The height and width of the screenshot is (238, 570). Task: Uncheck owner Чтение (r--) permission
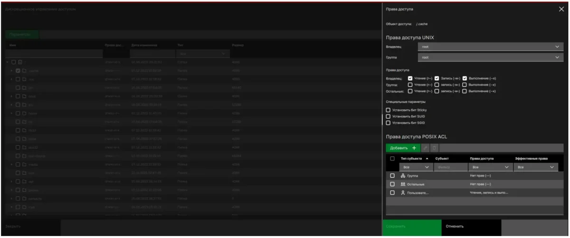pyautogui.click(x=410, y=78)
